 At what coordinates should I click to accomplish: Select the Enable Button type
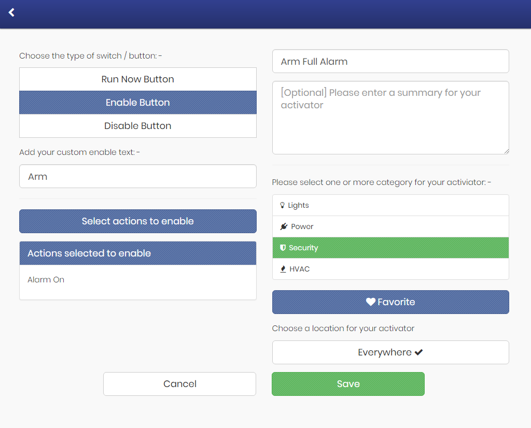[138, 103]
